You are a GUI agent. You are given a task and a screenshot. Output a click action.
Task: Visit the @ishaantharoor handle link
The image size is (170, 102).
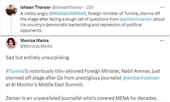pyautogui.click(x=68, y=7)
